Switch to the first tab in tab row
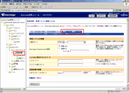The image size is (129, 93). pos(31,32)
